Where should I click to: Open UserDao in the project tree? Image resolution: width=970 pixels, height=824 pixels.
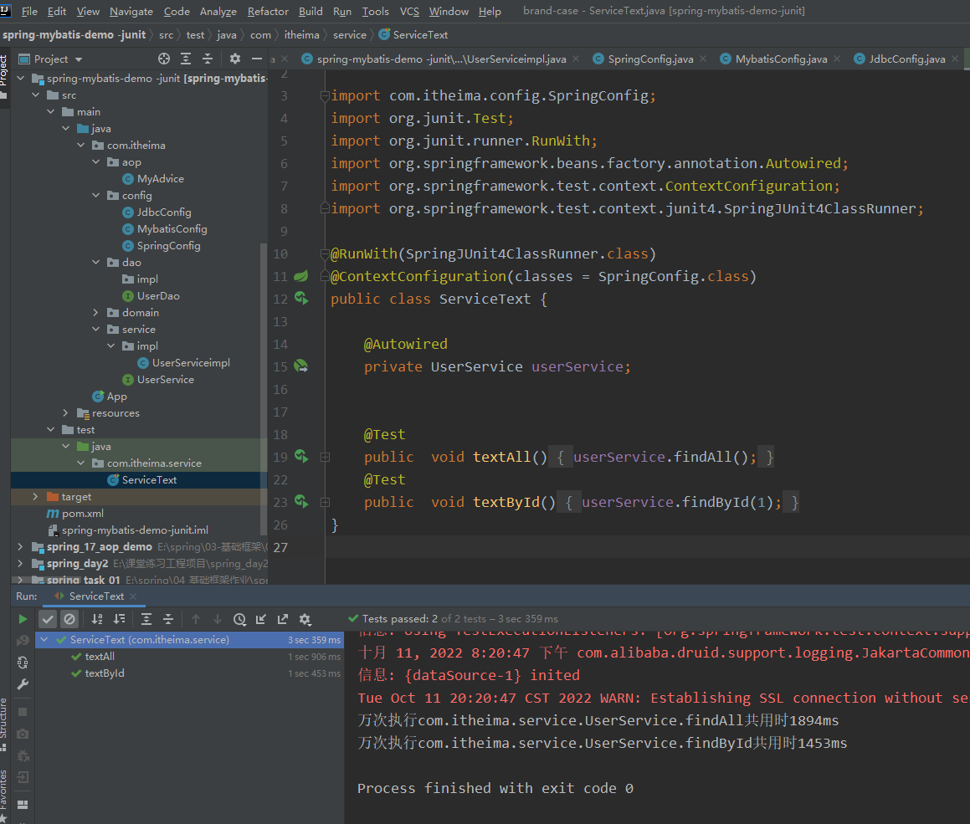tap(158, 296)
